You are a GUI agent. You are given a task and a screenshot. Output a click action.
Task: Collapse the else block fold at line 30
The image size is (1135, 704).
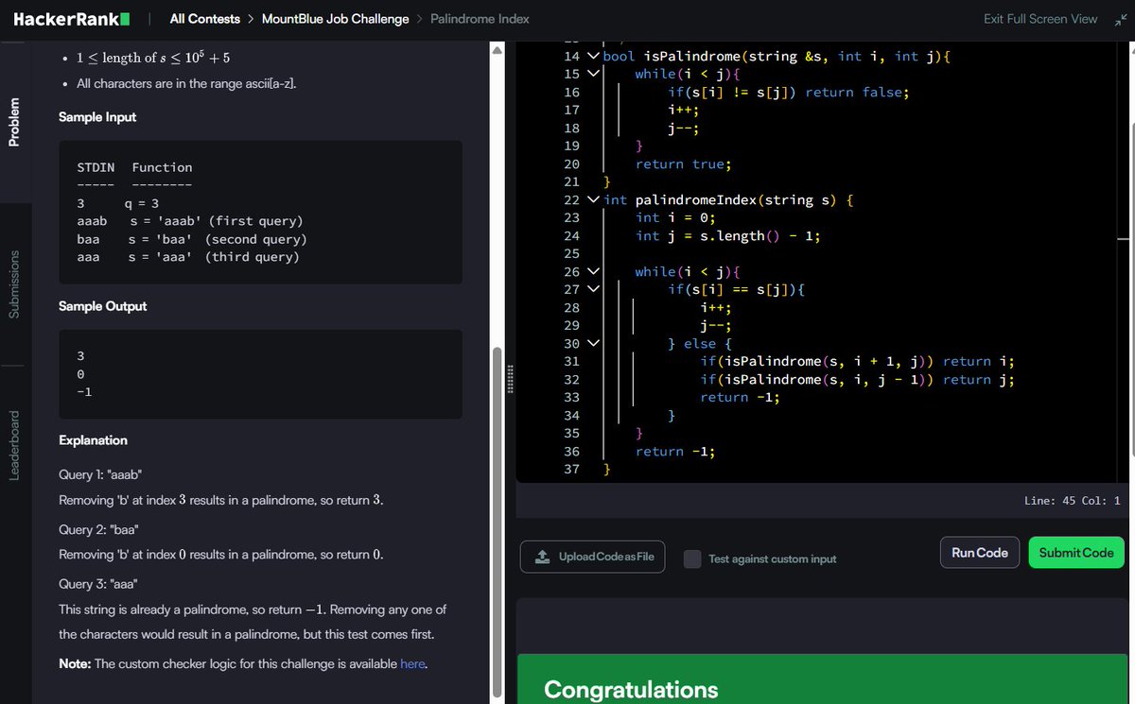(593, 343)
